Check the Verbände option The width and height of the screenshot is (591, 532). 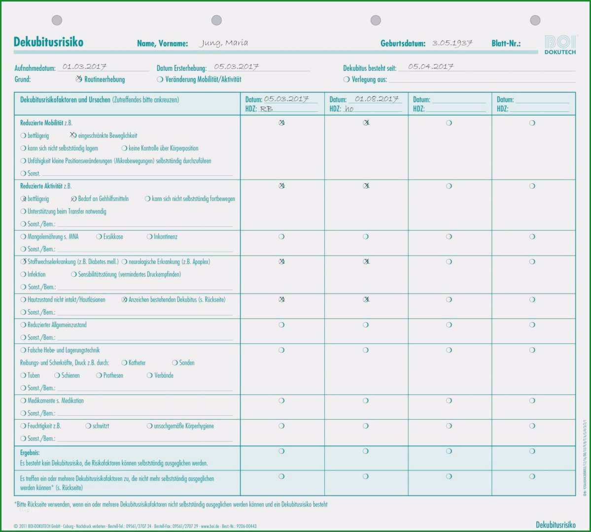[150, 375]
